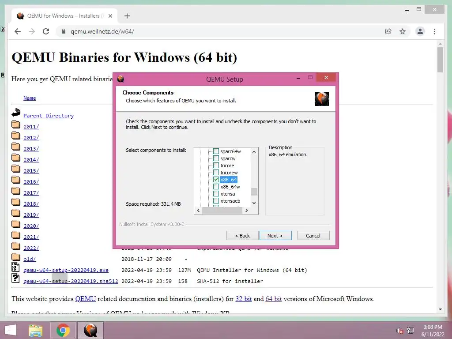Image resolution: width=452 pixels, height=339 pixels.
Task: Click the component list scroll-right arrow
Action: 247,211
